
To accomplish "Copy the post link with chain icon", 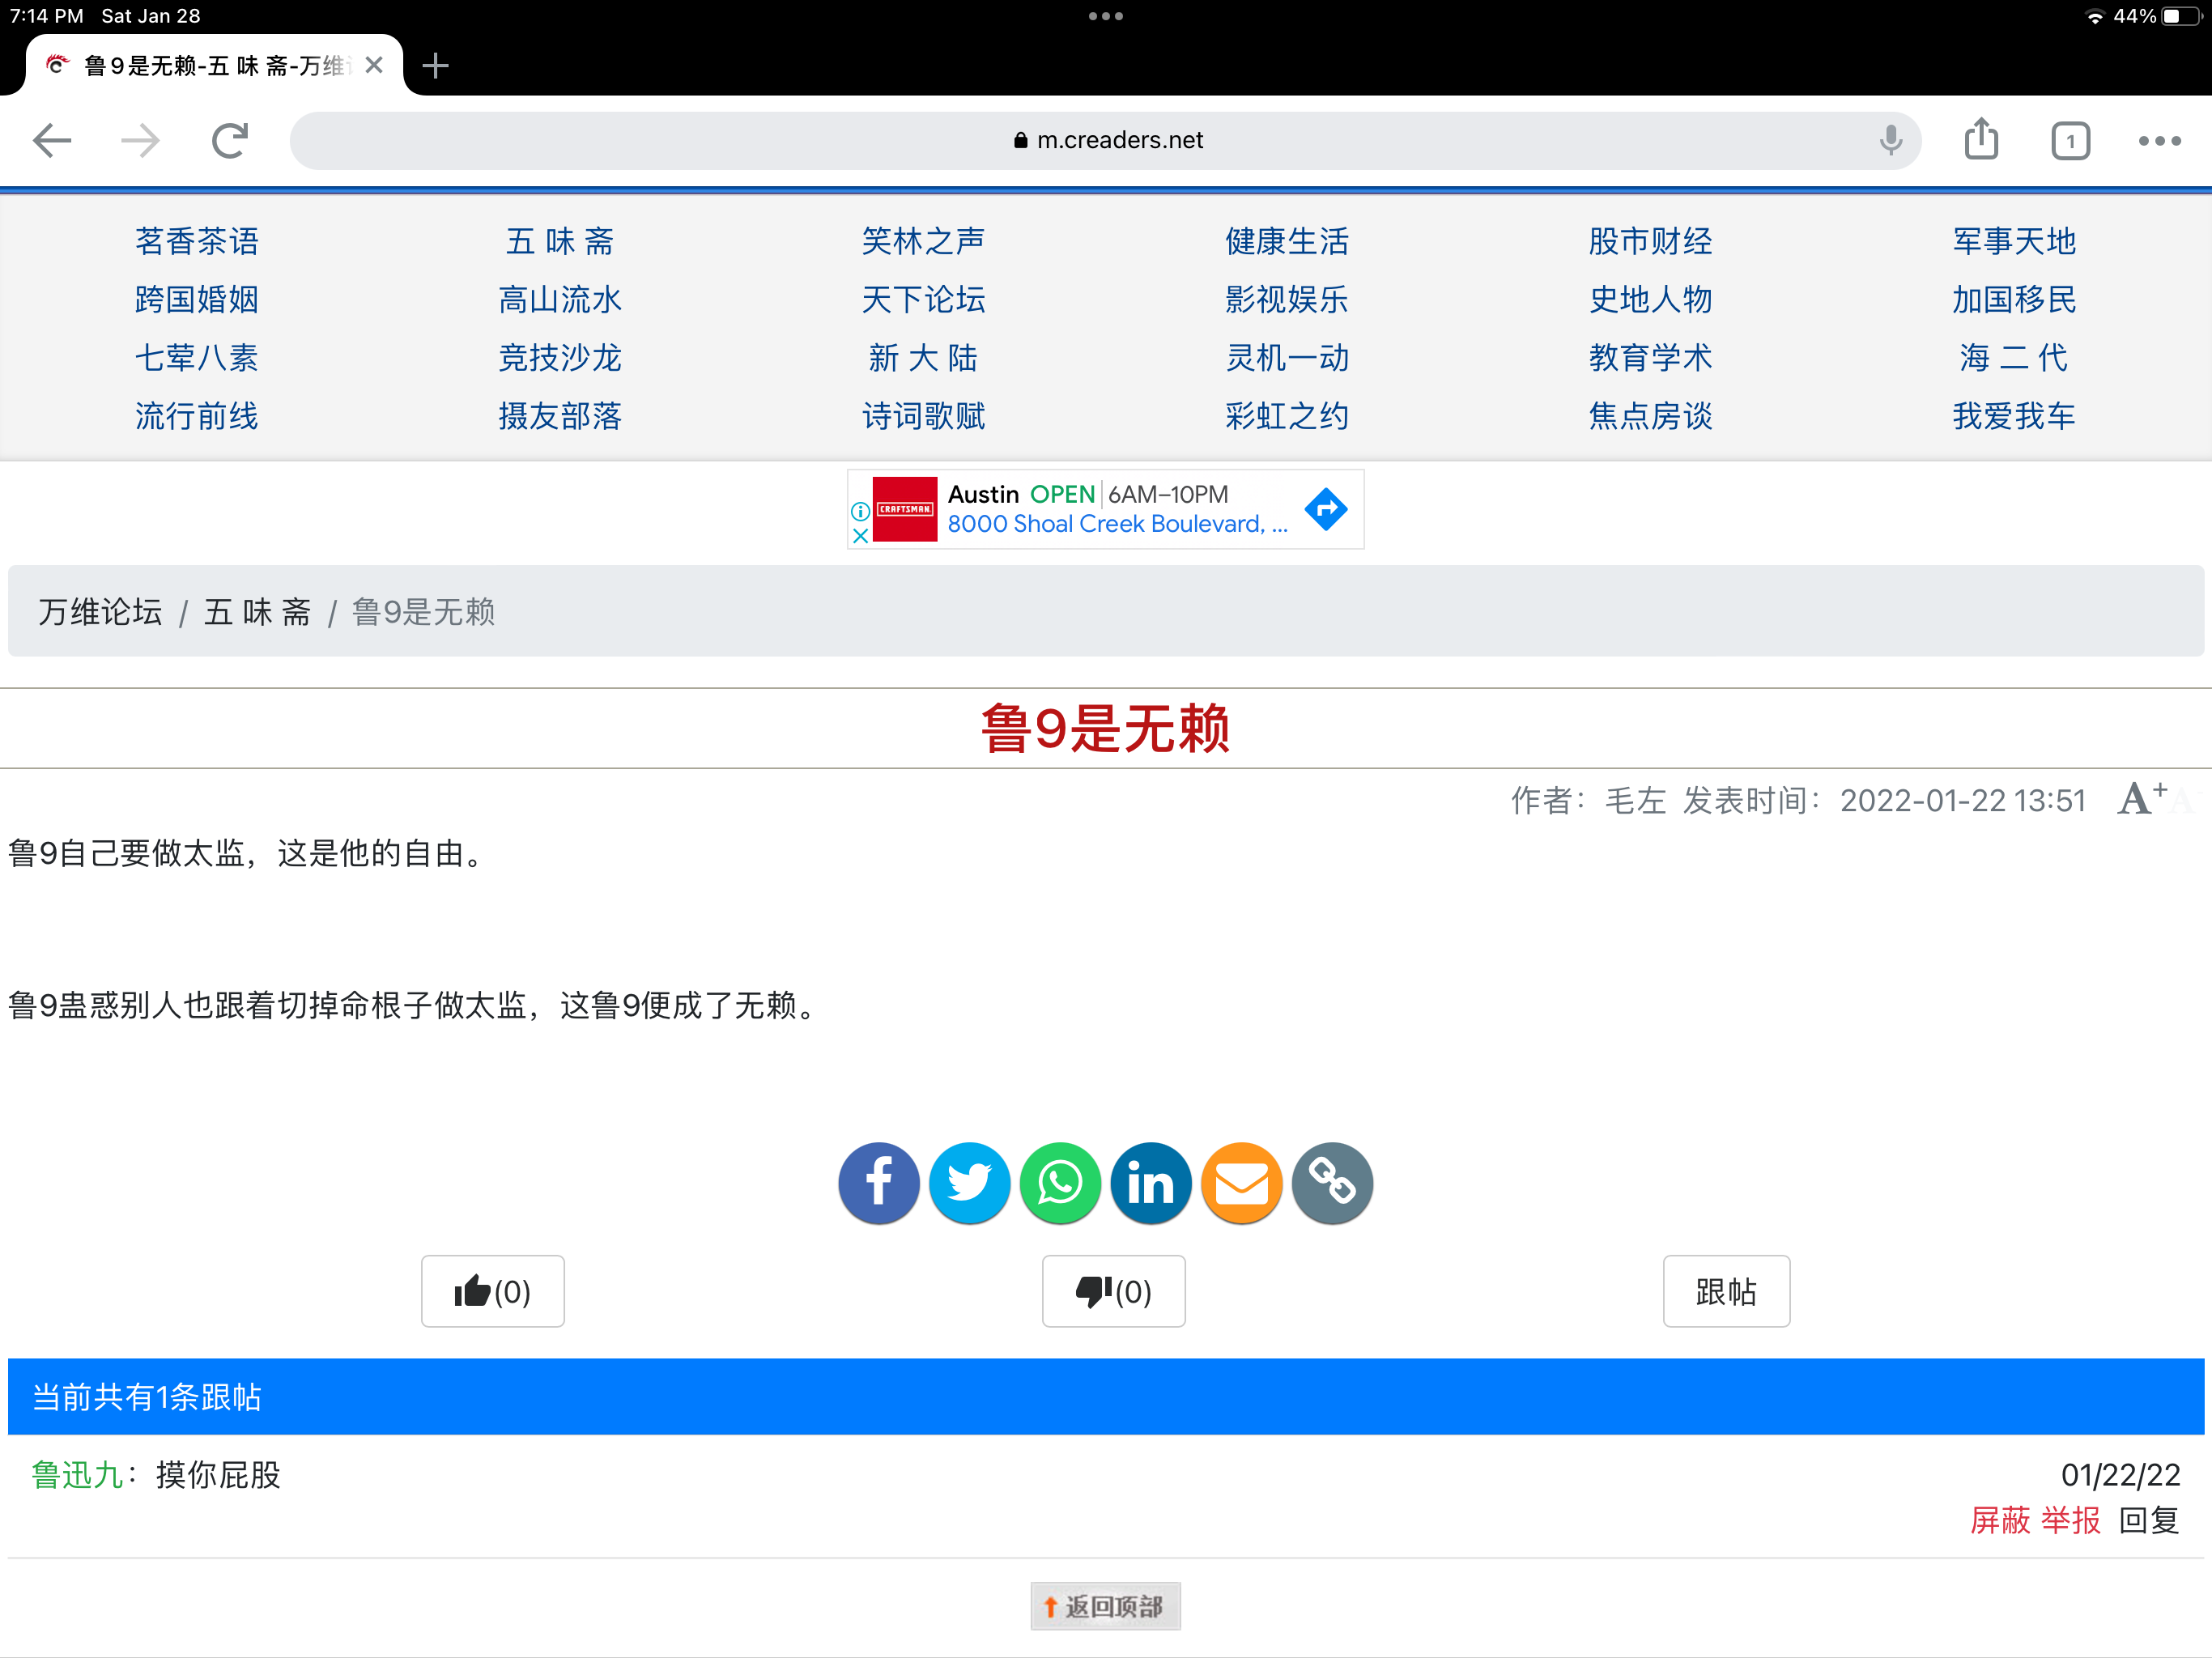I will tap(1332, 1183).
